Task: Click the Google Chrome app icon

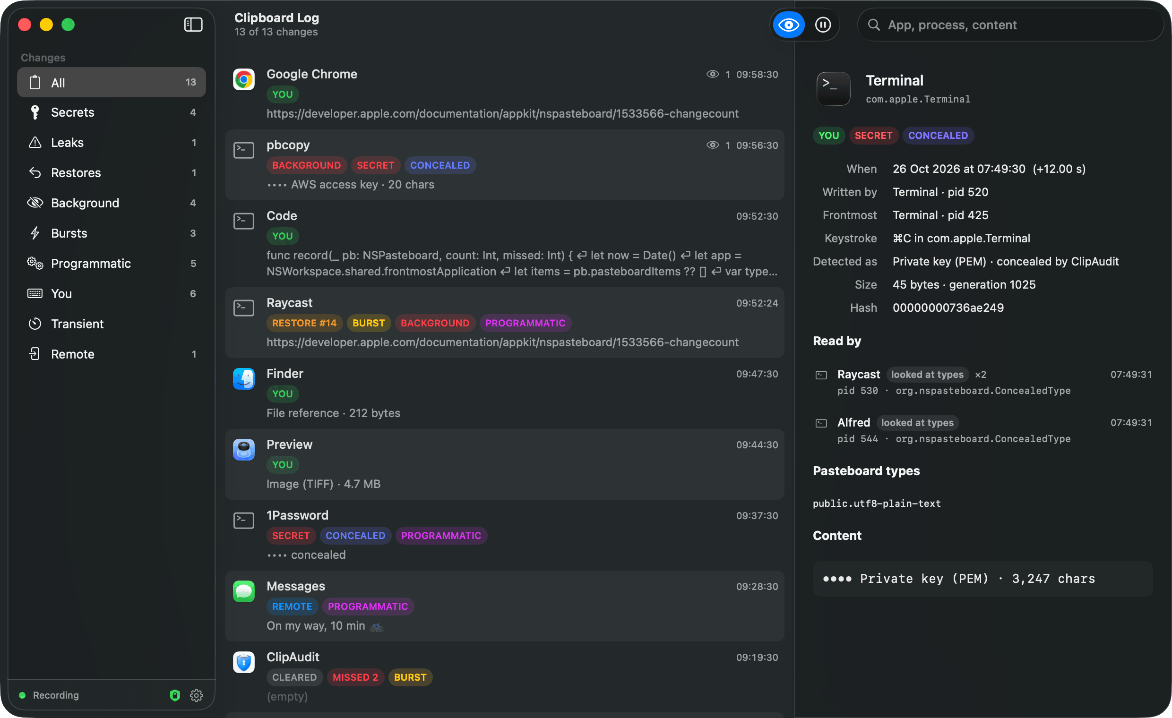Action: 243,79
